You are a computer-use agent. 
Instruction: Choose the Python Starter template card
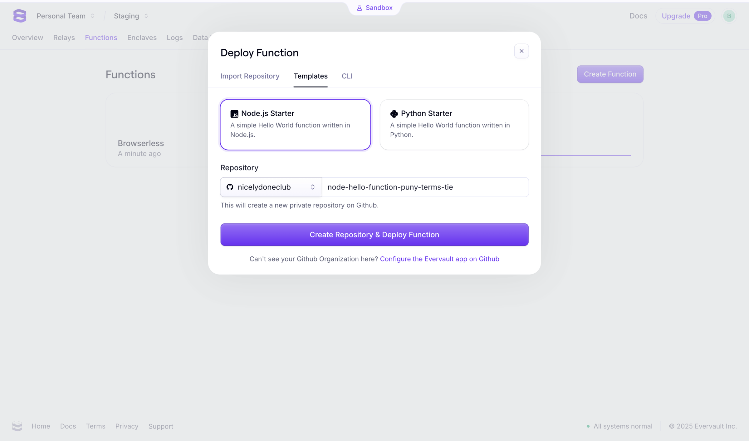(454, 125)
